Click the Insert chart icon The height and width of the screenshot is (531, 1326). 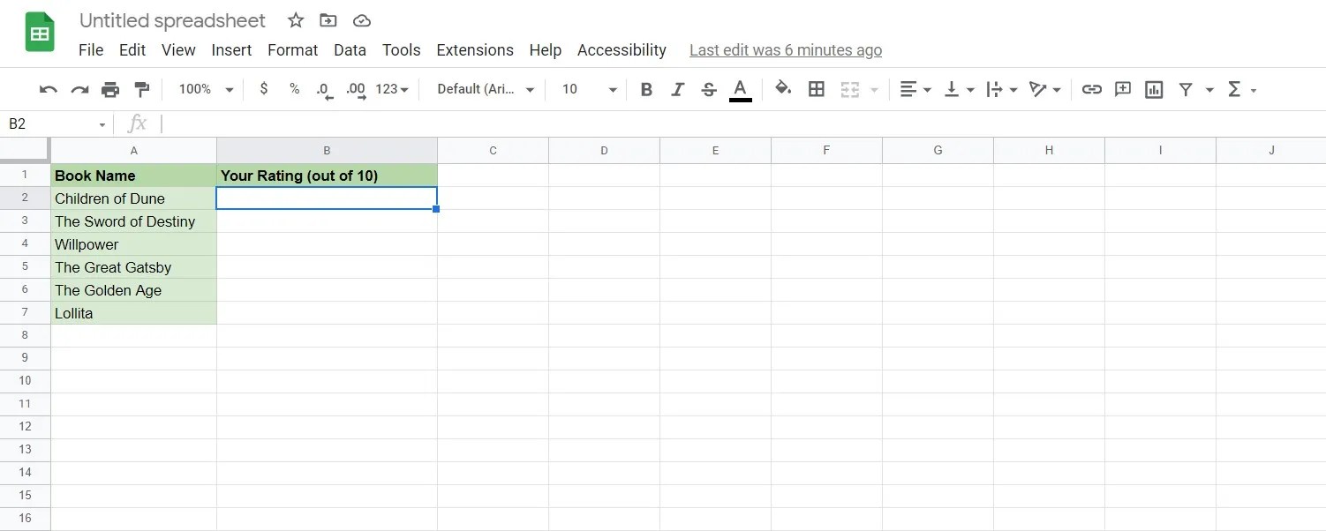pos(1153,89)
